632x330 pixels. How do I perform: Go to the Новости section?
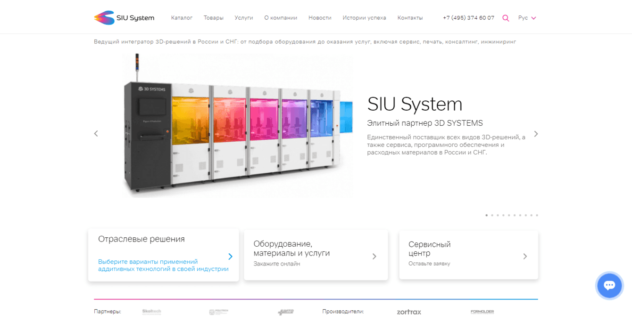(x=320, y=17)
